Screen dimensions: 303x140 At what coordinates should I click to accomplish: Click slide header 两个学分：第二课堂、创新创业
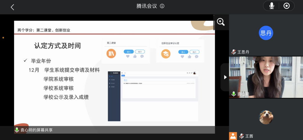[44, 30]
